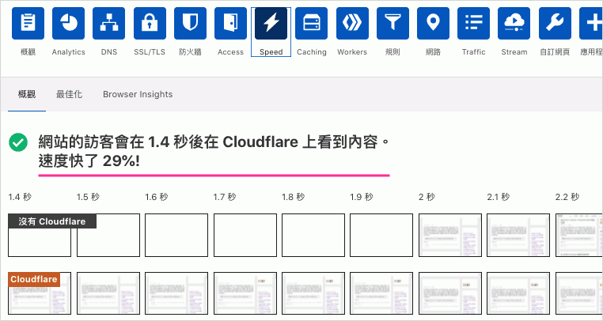Image resolution: width=603 pixels, height=321 pixels.
Task: Open the no-Cloudflare frame at 2.1 秒
Action: coord(518,236)
